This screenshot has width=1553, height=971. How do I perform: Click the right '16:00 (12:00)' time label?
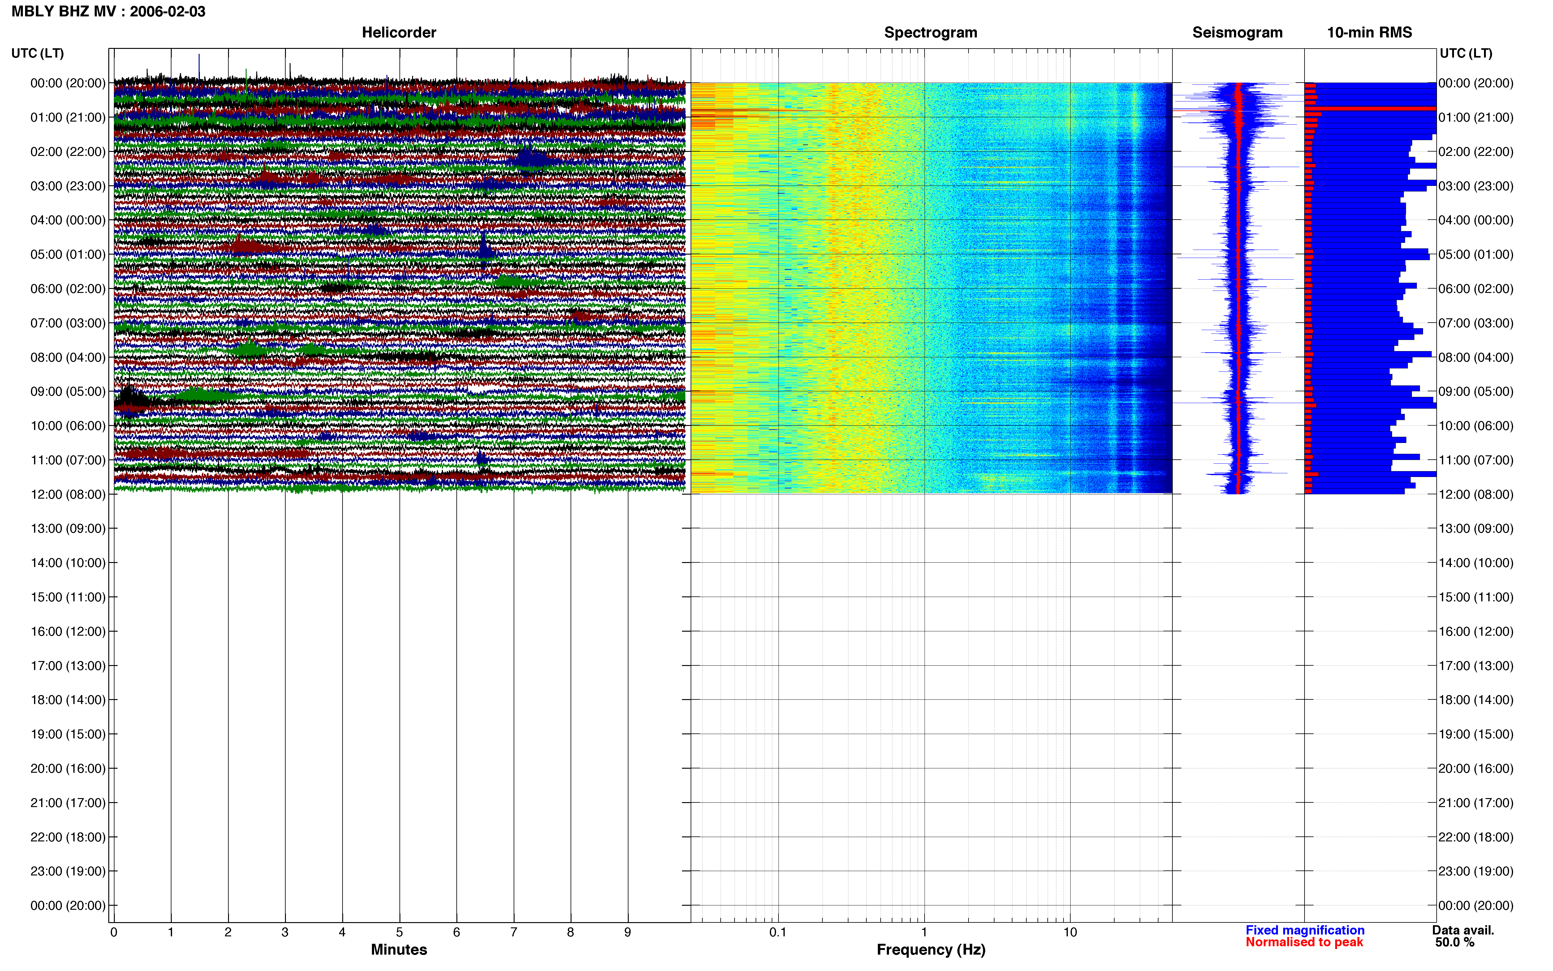[1476, 631]
